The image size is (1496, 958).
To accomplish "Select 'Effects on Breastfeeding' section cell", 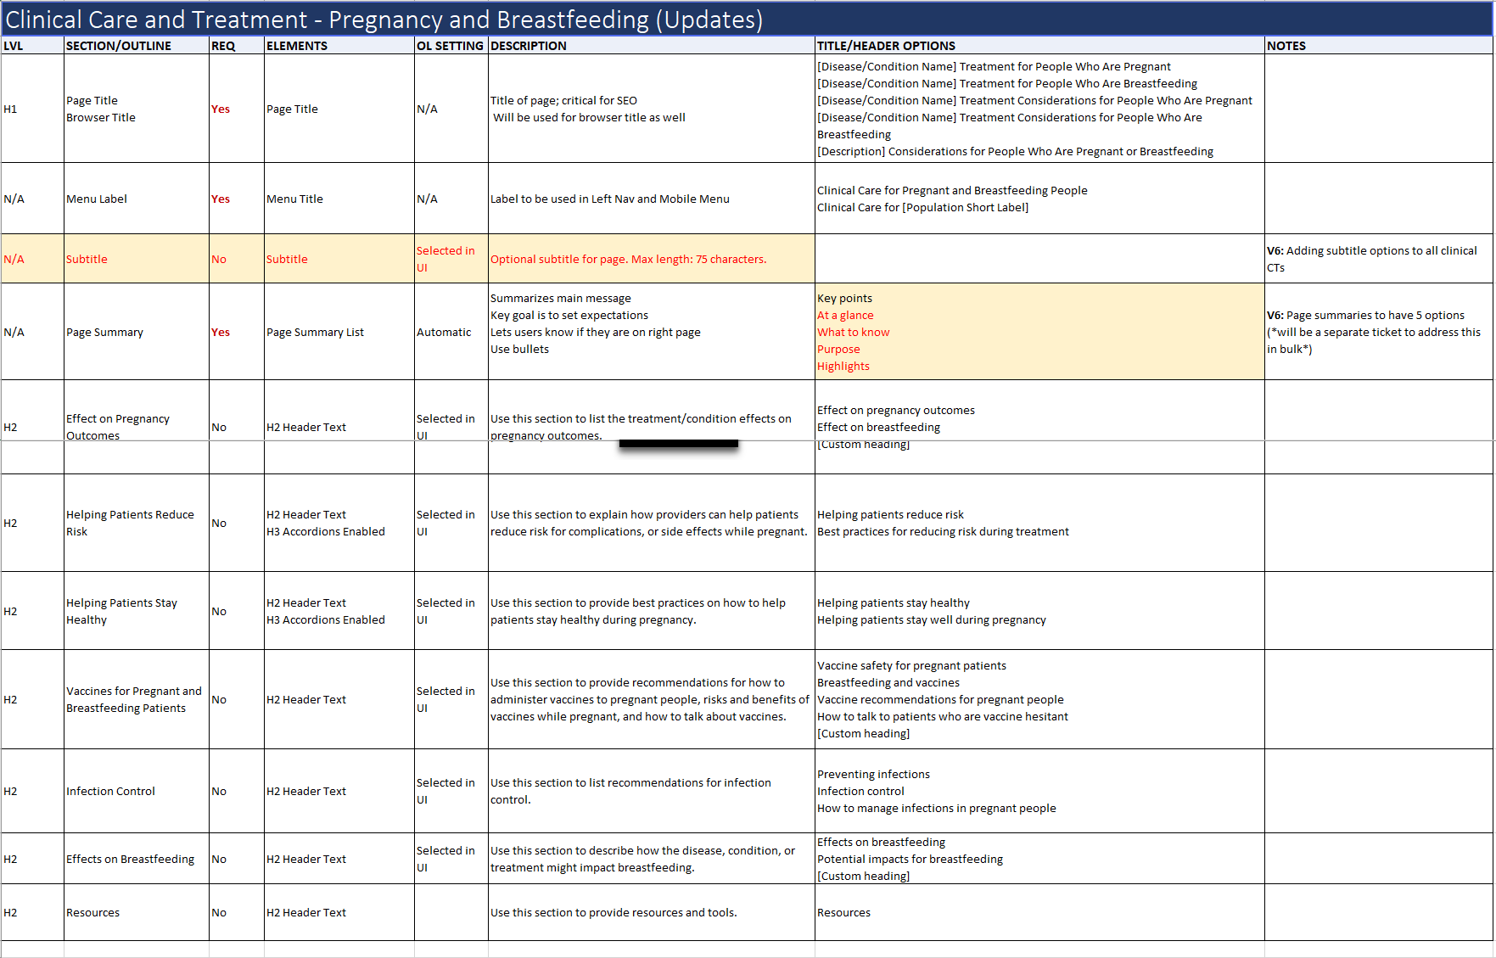I will pos(137,859).
